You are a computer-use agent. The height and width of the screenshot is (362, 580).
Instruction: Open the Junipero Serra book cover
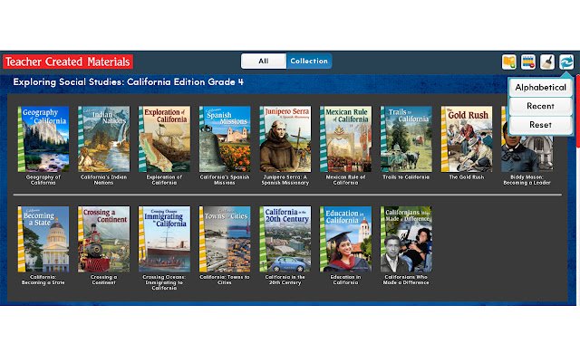285,138
